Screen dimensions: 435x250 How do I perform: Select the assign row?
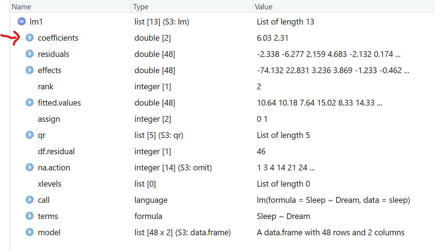[49, 119]
